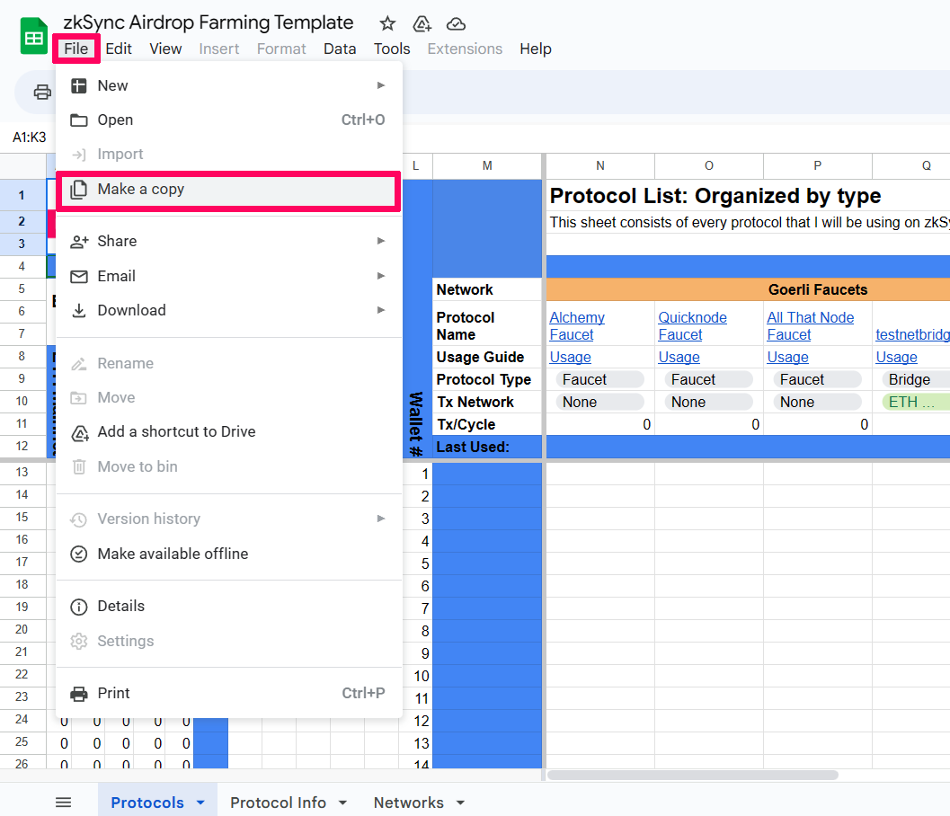Check the cloud document status icon
The image size is (950, 816).
[456, 24]
